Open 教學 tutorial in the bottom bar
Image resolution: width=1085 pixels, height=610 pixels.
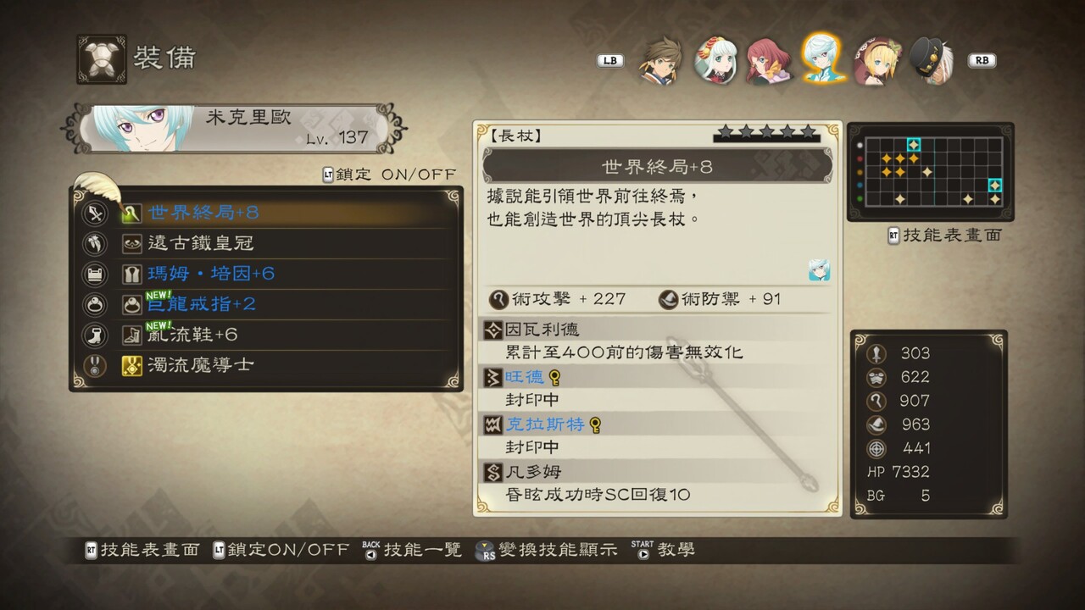pos(664,550)
